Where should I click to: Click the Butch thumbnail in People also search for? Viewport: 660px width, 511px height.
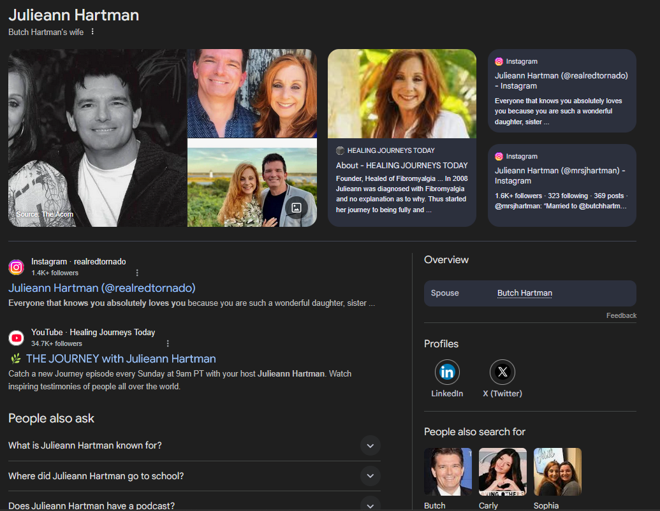448,471
